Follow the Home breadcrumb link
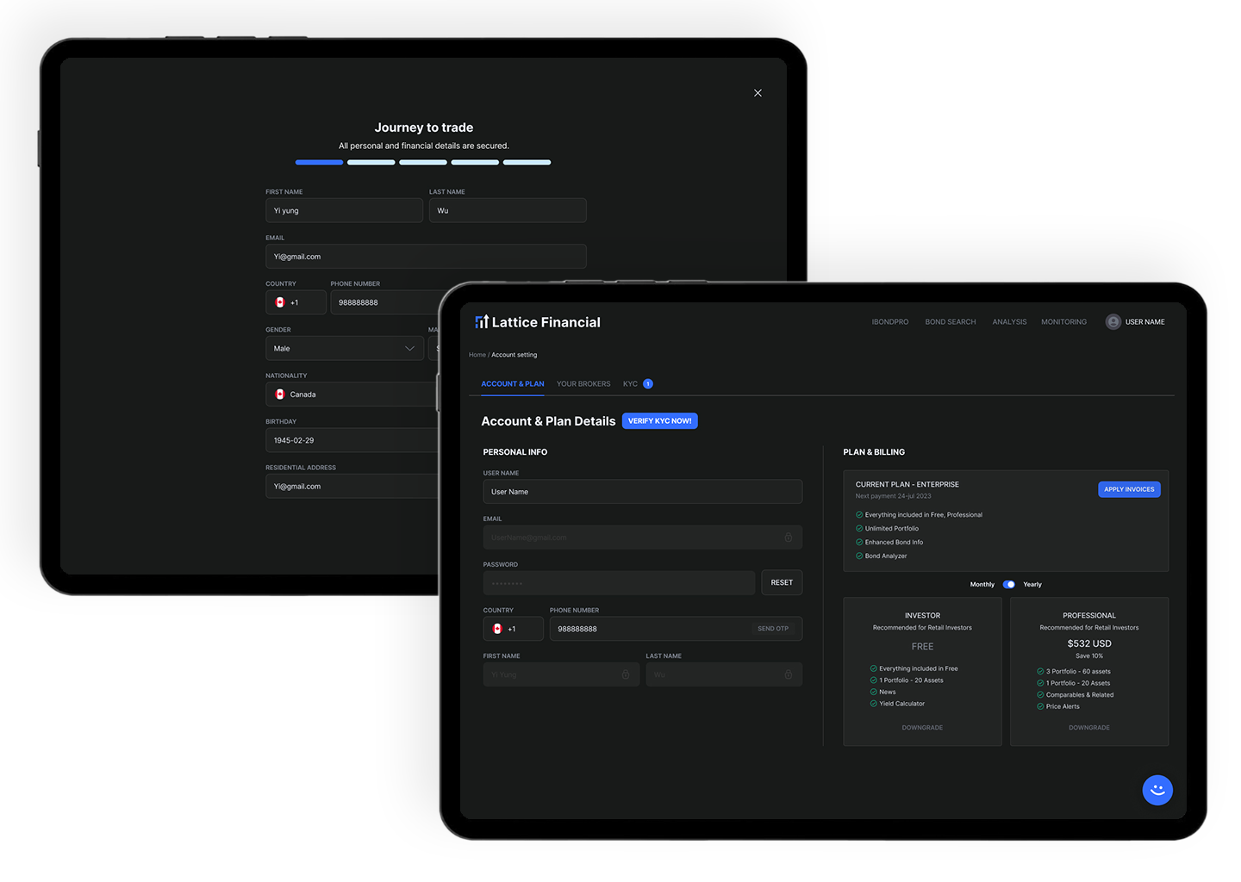This screenshot has height=882, width=1241. (477, 354)
